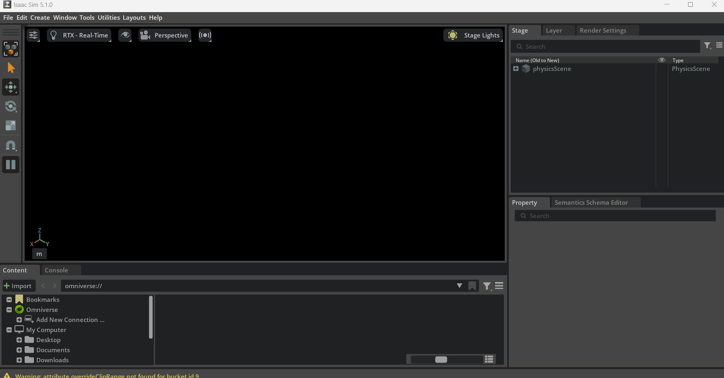
Task: Expand the Downloads folder
Action: point(19,360)
